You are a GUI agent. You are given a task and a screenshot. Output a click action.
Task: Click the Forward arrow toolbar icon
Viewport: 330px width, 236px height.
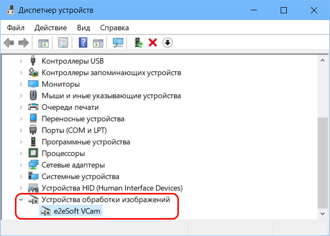pos(24,43)
